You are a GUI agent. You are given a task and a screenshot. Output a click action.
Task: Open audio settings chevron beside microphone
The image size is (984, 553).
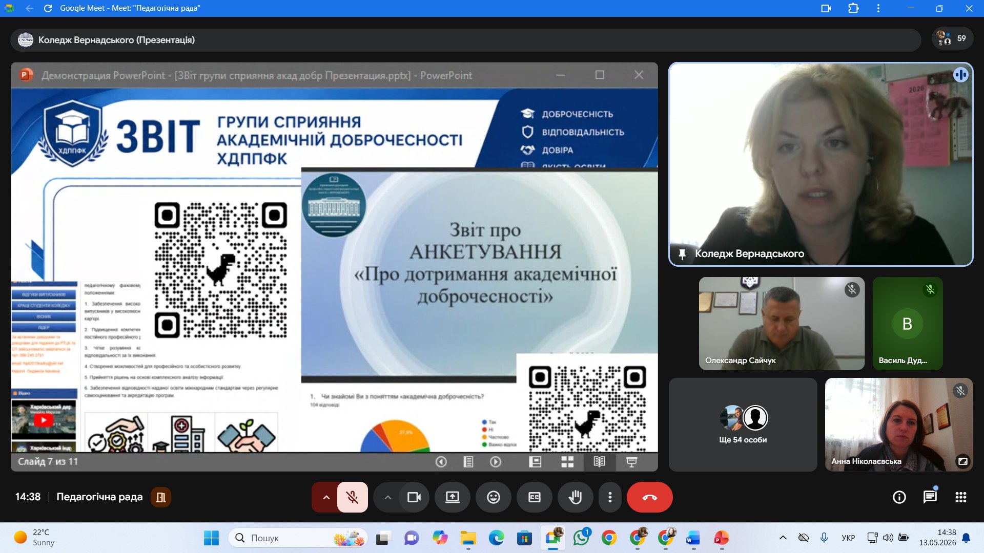pos(325,497)
